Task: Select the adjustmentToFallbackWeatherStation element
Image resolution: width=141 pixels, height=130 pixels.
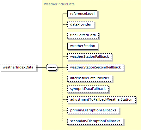Action: (x=101, y=100)
